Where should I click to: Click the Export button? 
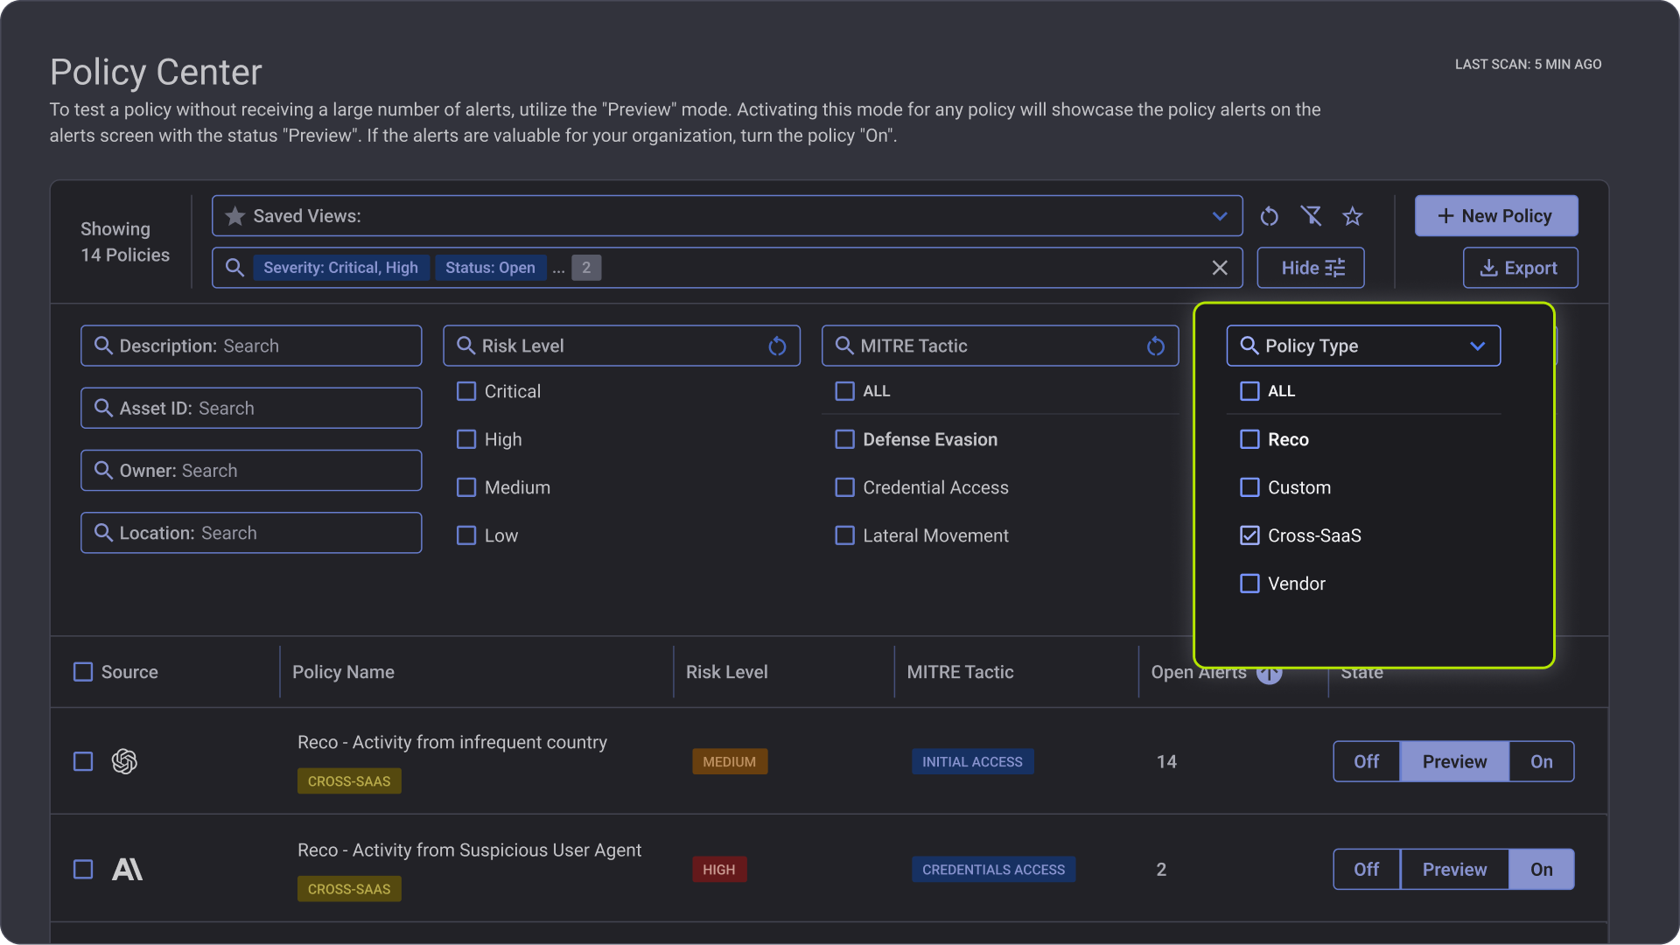tap(1520, 268)
